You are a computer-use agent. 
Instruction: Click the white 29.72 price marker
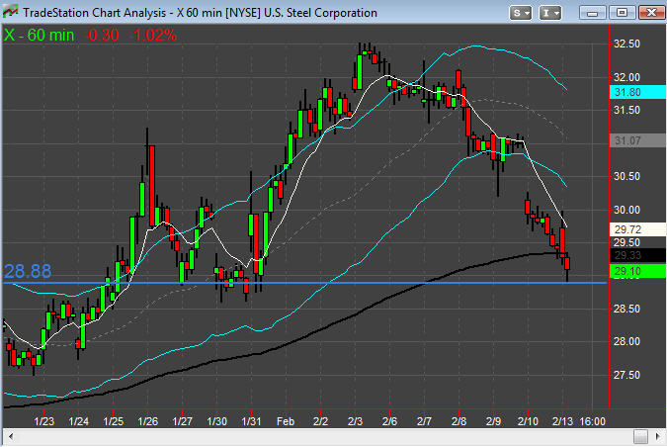coord(637,229)
